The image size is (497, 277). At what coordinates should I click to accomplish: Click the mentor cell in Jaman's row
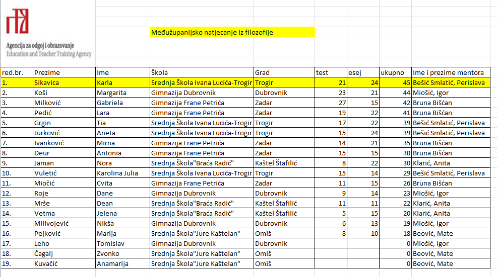click(x=451, y=163)
